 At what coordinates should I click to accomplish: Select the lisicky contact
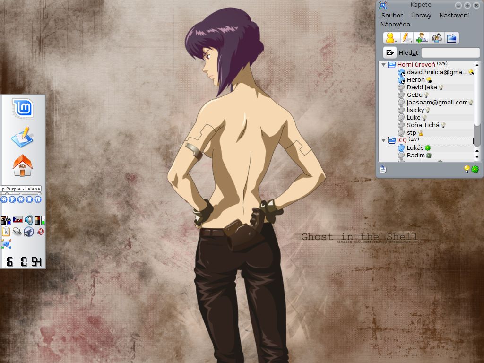click(x=435, y=110)
